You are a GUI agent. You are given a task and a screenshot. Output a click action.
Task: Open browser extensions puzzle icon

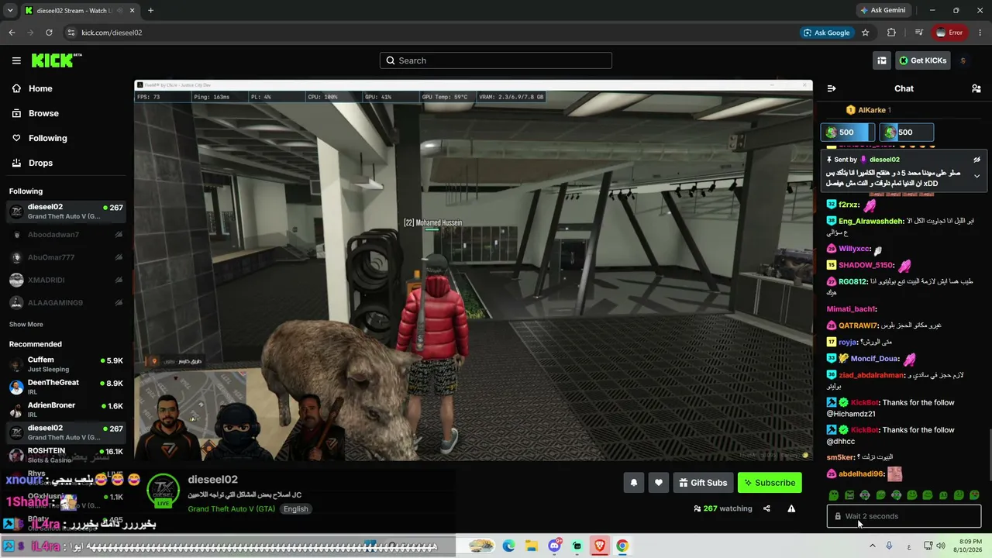tap(891, 33)
